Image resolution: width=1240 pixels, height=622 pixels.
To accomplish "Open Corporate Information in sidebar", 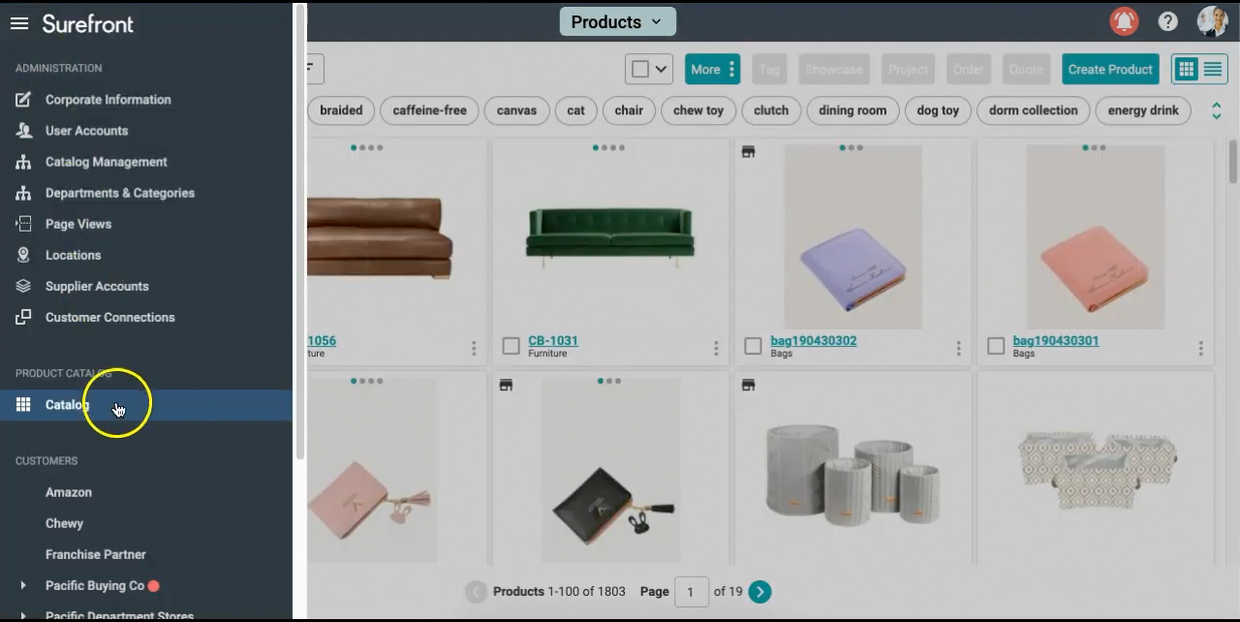I will pos(108,100).
